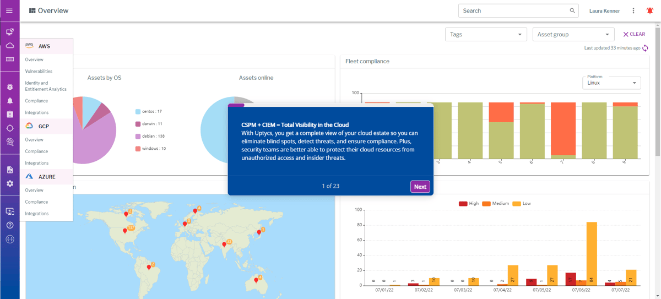Open Azure Compliance menu item

point(36,202)
